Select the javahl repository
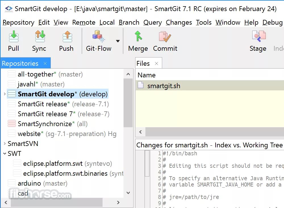The image size is (284, 208). [x=41, y=84]
